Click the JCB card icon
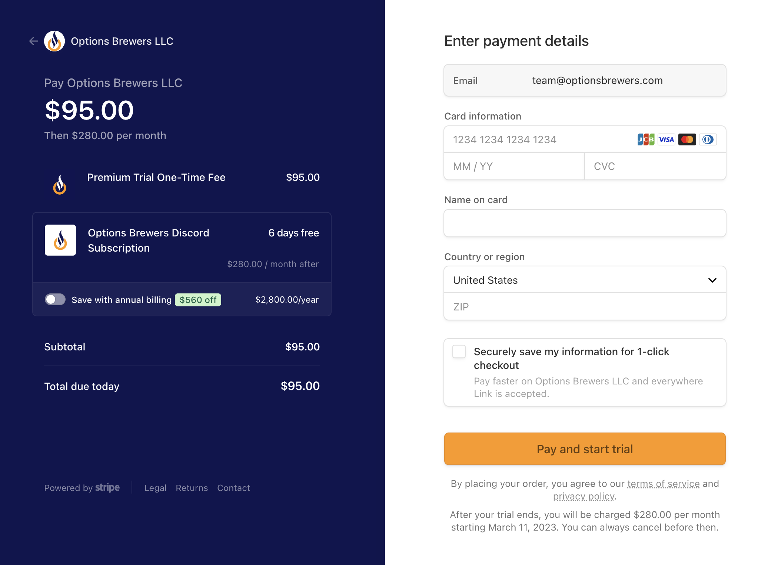Screen dimensions: 758x565 tap(646, 139)
